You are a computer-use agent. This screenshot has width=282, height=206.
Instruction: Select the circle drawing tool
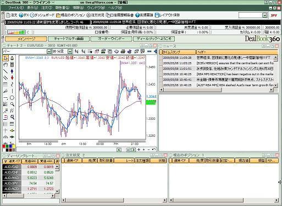pyautogui.click(x=12, y=98)
